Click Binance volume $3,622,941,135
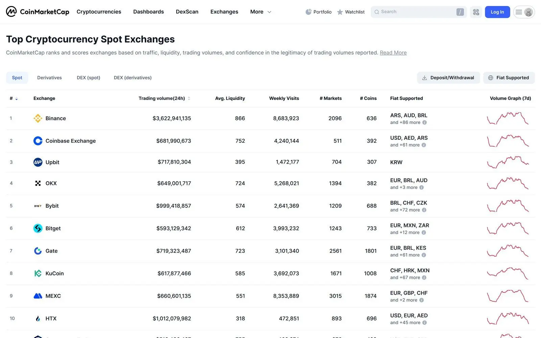541x338 pixels. tap(172, 118)
